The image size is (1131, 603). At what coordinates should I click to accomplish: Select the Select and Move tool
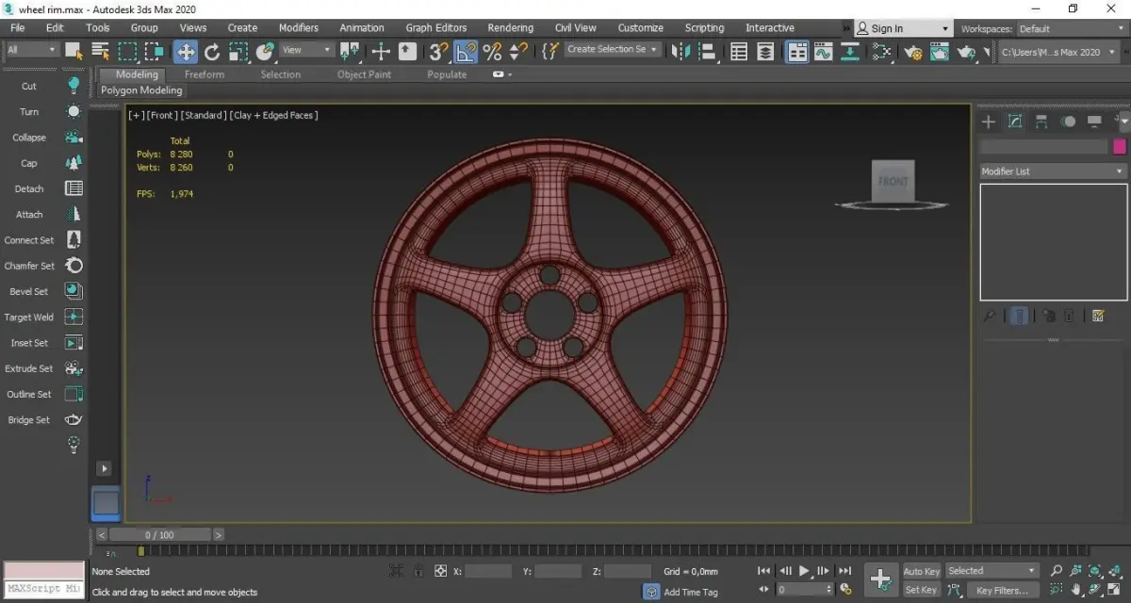(x=186, y=51)
